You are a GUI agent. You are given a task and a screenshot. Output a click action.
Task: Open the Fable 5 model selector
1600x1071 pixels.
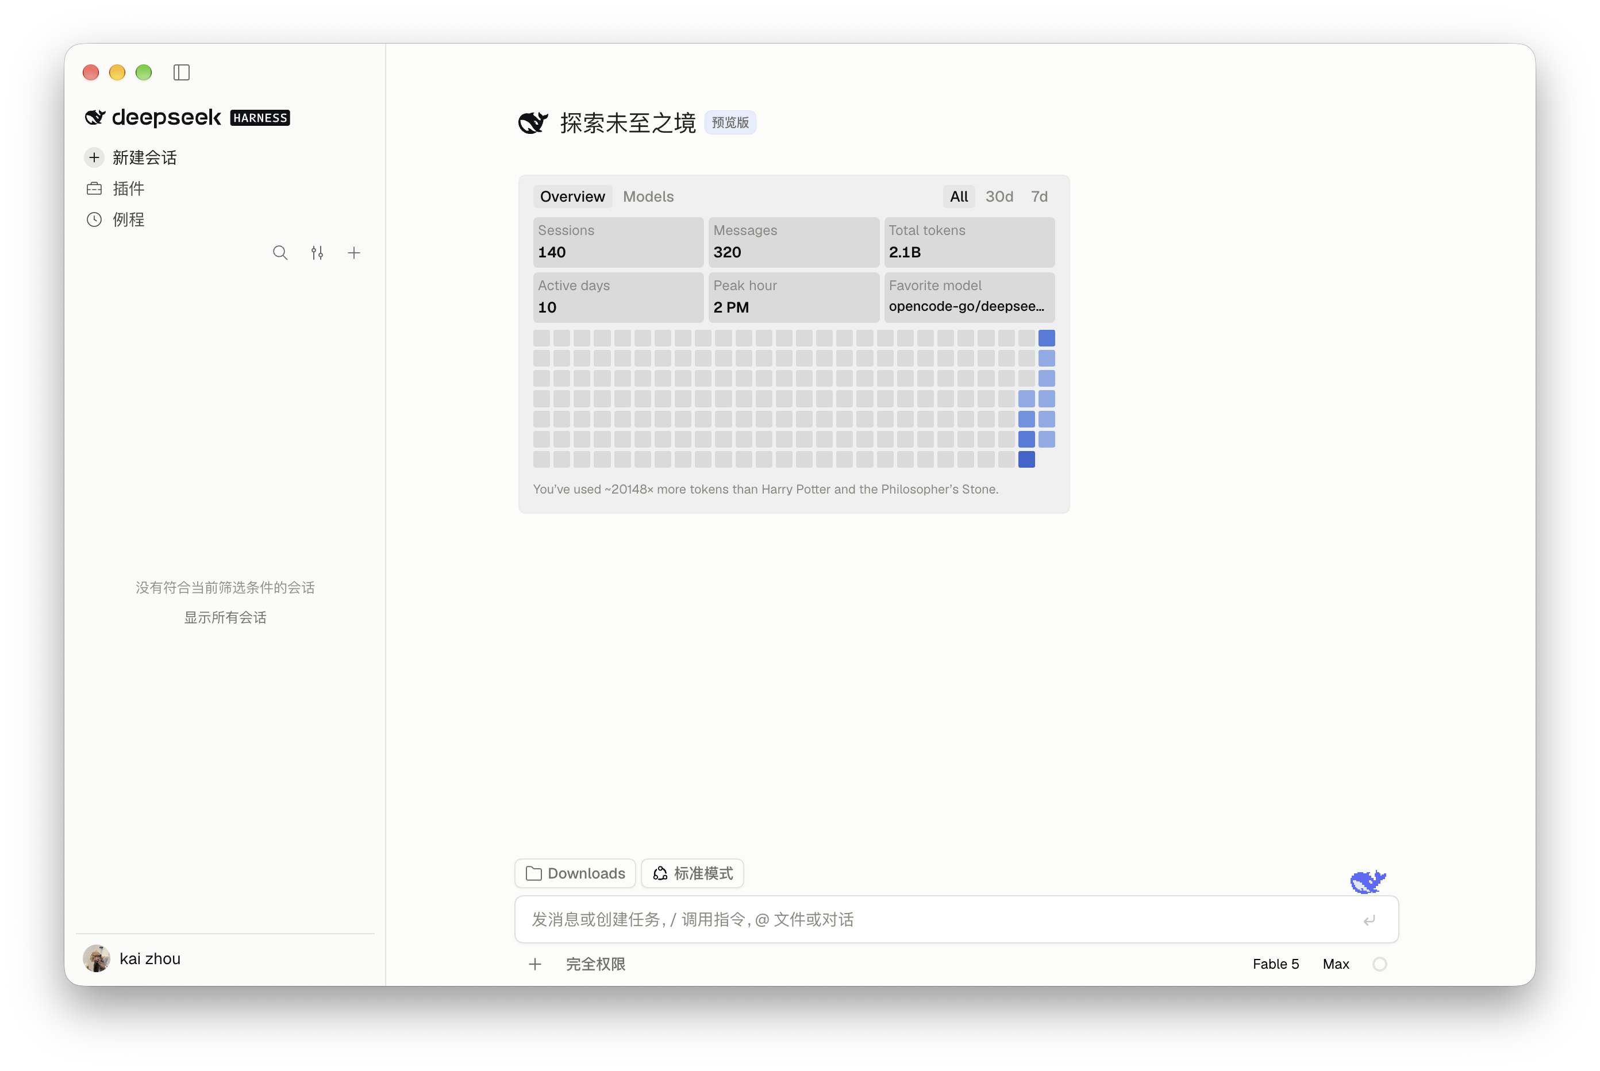point(1275,964)
